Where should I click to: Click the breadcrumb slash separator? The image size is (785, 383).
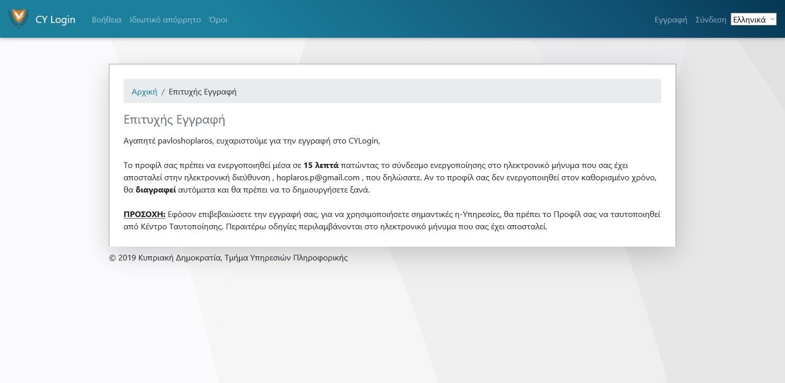pos(163,91)
